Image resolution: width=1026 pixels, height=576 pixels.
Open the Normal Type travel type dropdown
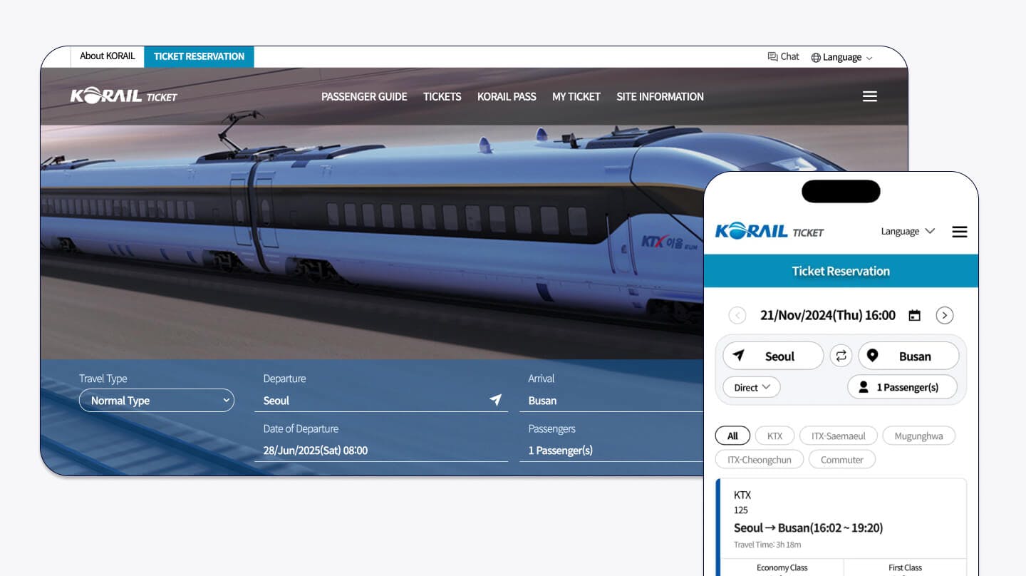(x=156, y=401)
